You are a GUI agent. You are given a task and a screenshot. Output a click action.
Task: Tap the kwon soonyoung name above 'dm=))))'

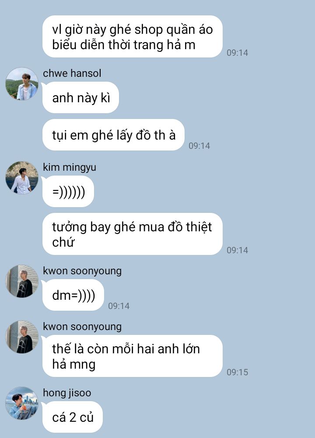click(82, 271)
